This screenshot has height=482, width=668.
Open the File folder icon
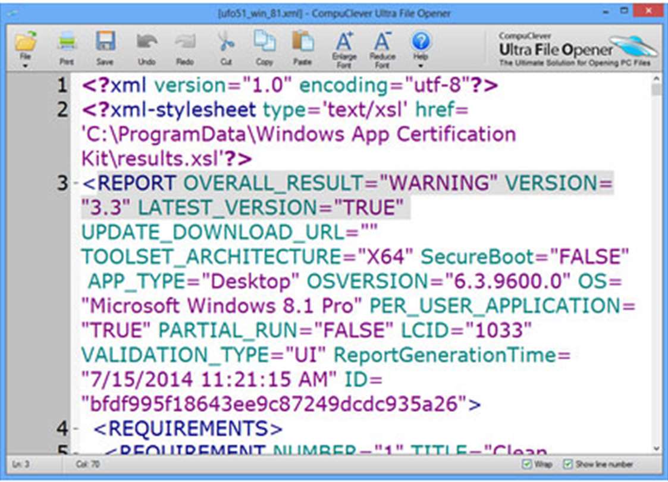coord(26,42)
